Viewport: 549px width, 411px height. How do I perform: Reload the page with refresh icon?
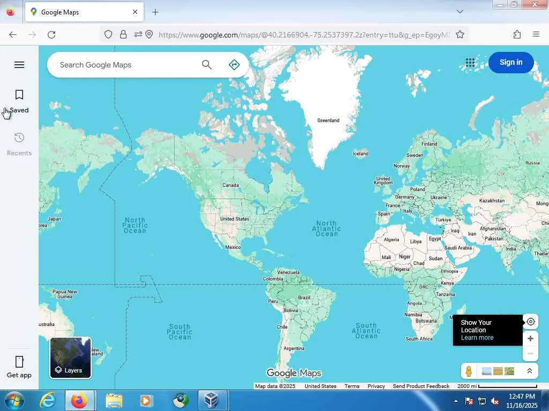[x=51, y=35]
